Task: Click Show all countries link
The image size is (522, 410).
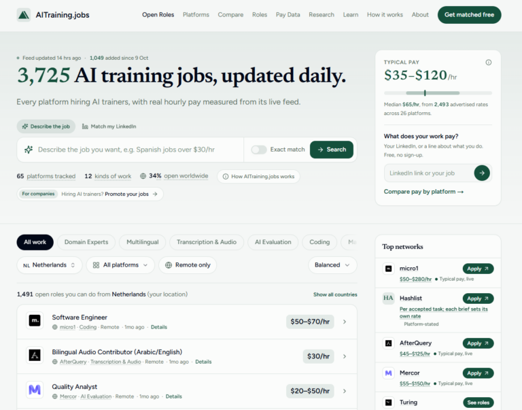Action: (x=335, y=294)
